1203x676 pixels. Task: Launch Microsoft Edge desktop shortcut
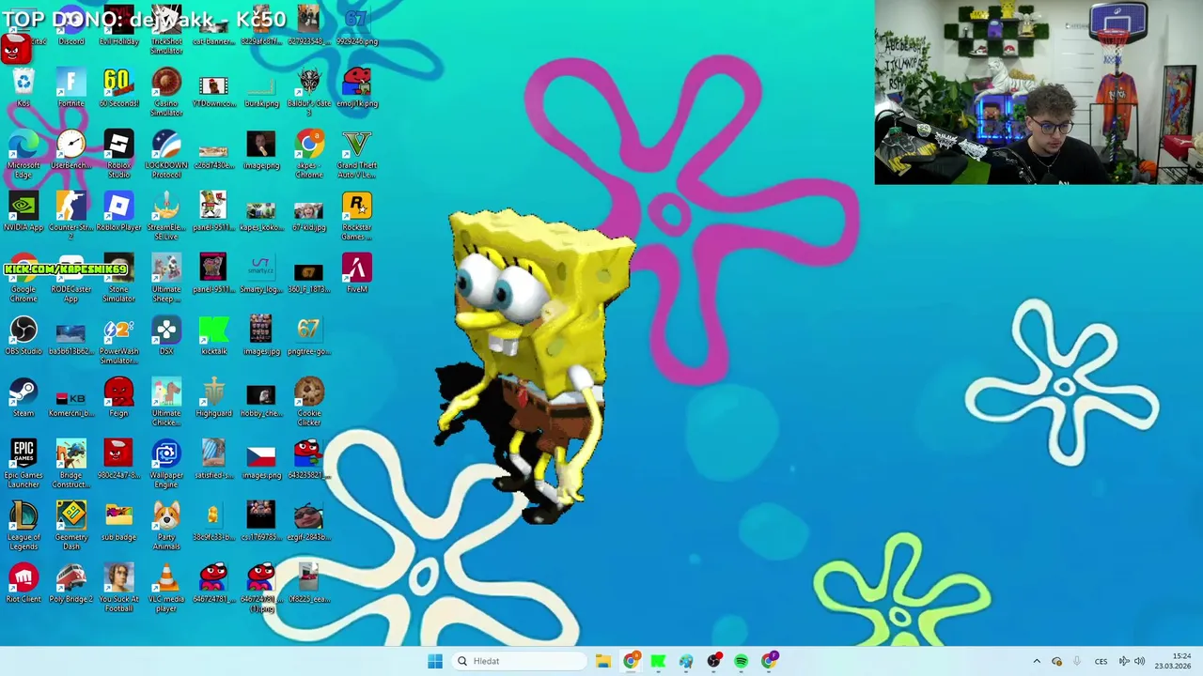click(23, 154)
